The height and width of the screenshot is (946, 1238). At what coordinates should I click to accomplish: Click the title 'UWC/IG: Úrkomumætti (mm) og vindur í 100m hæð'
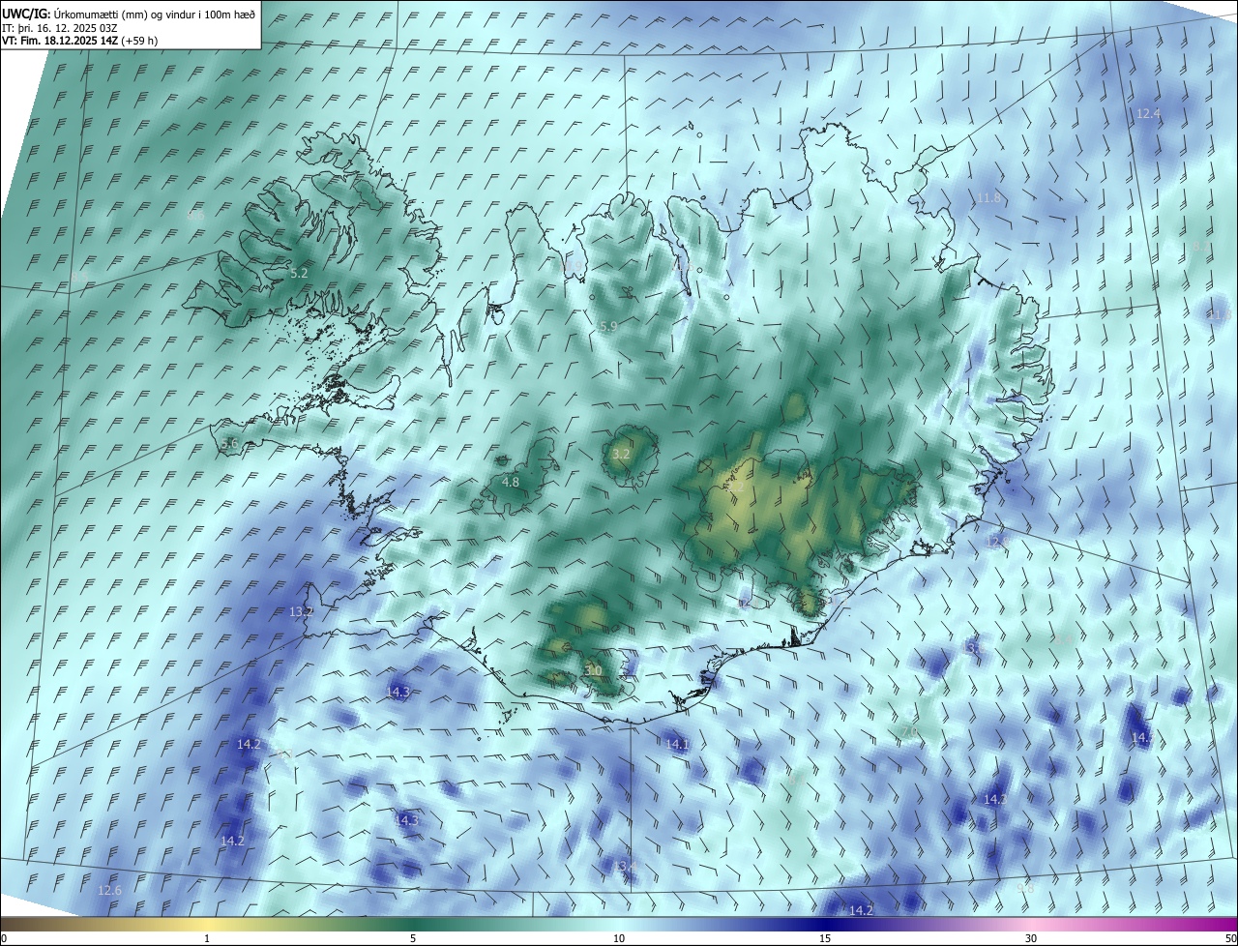tap(129, 13)
